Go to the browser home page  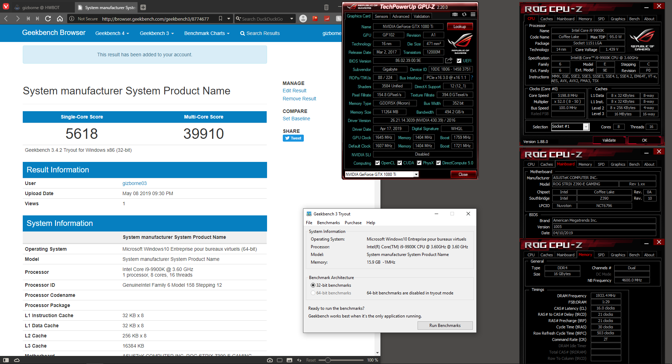click(x=60, y=19)
